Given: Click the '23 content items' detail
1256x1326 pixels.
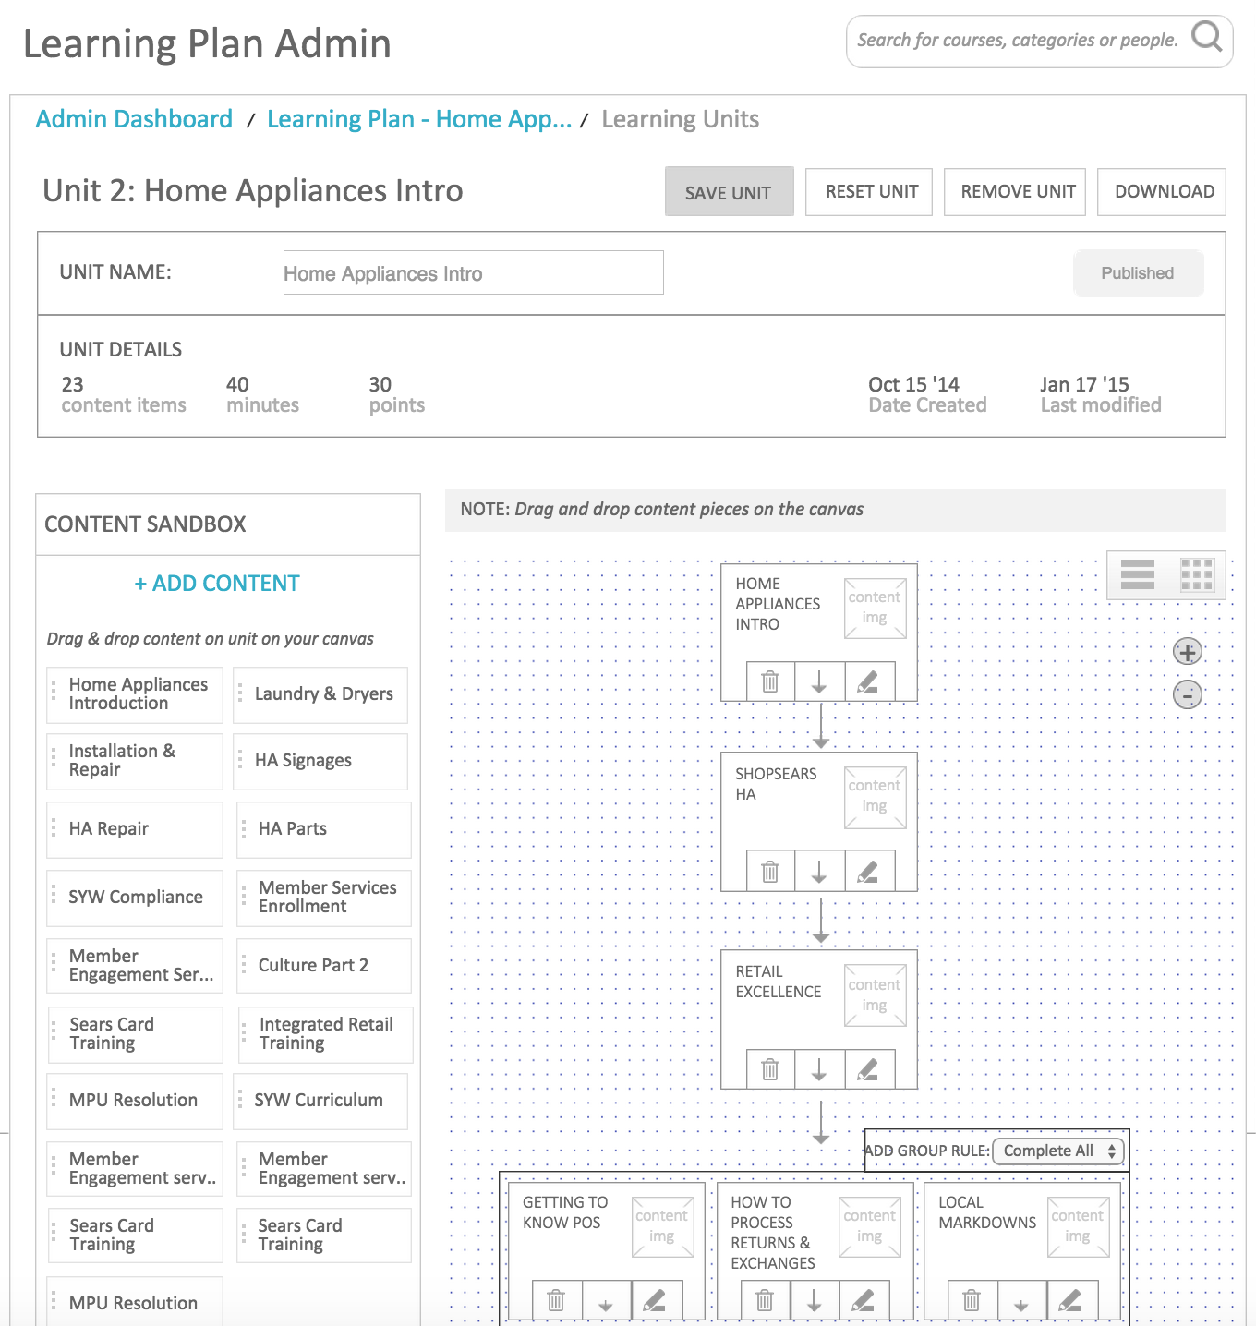Looking at the screenshot, I should coord(124,394).
